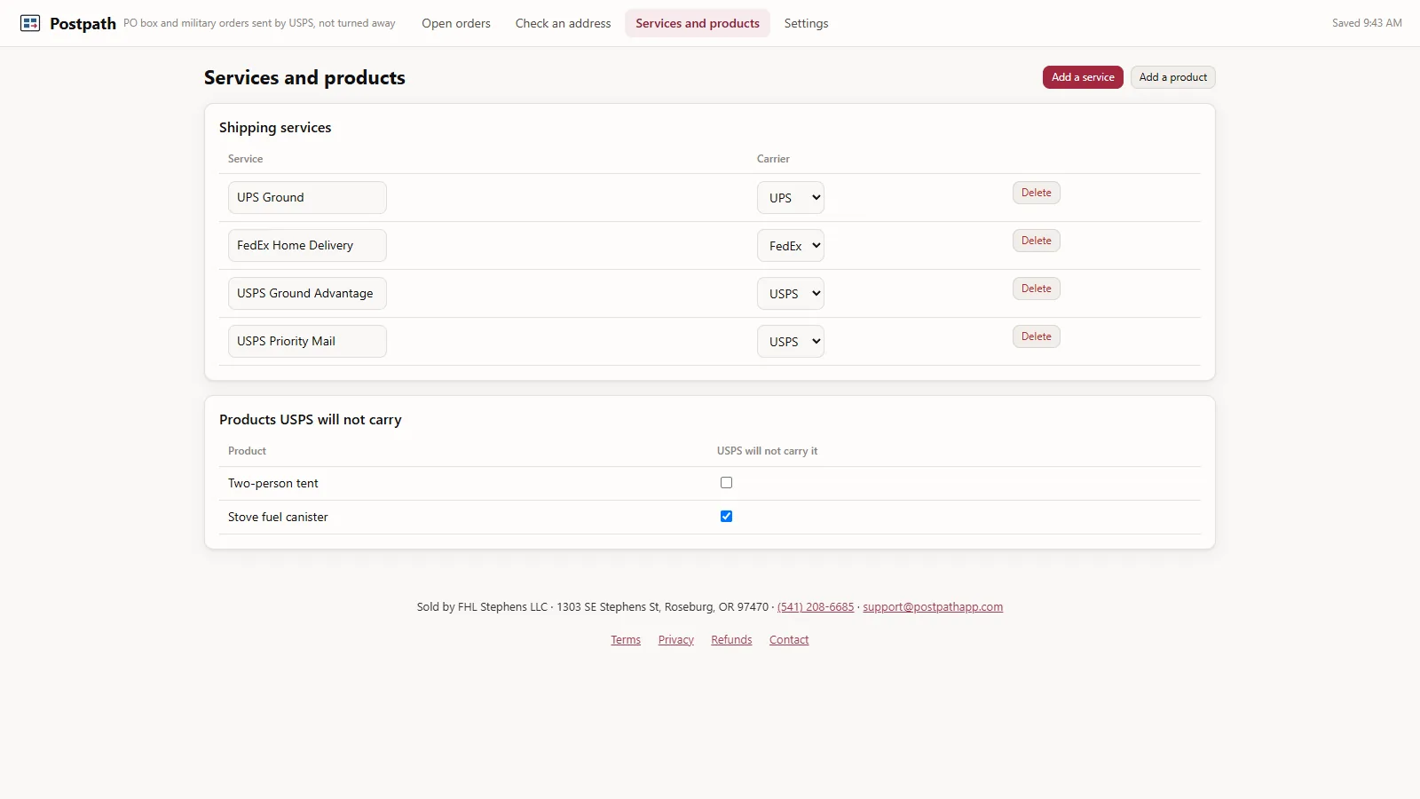
Task: Edit the FedEx Home Delivery name field
Action: 307,245
